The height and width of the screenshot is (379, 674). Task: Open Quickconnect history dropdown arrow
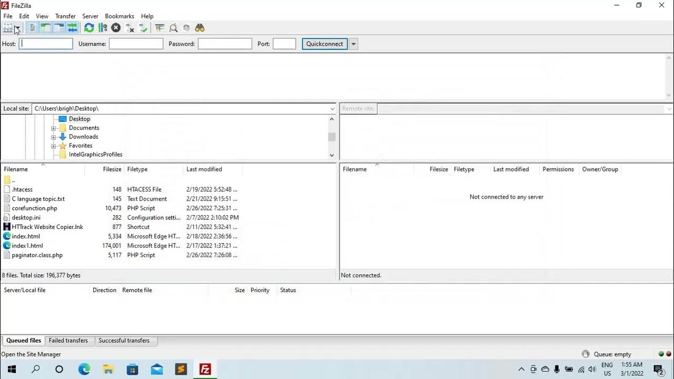click(354, 44)
